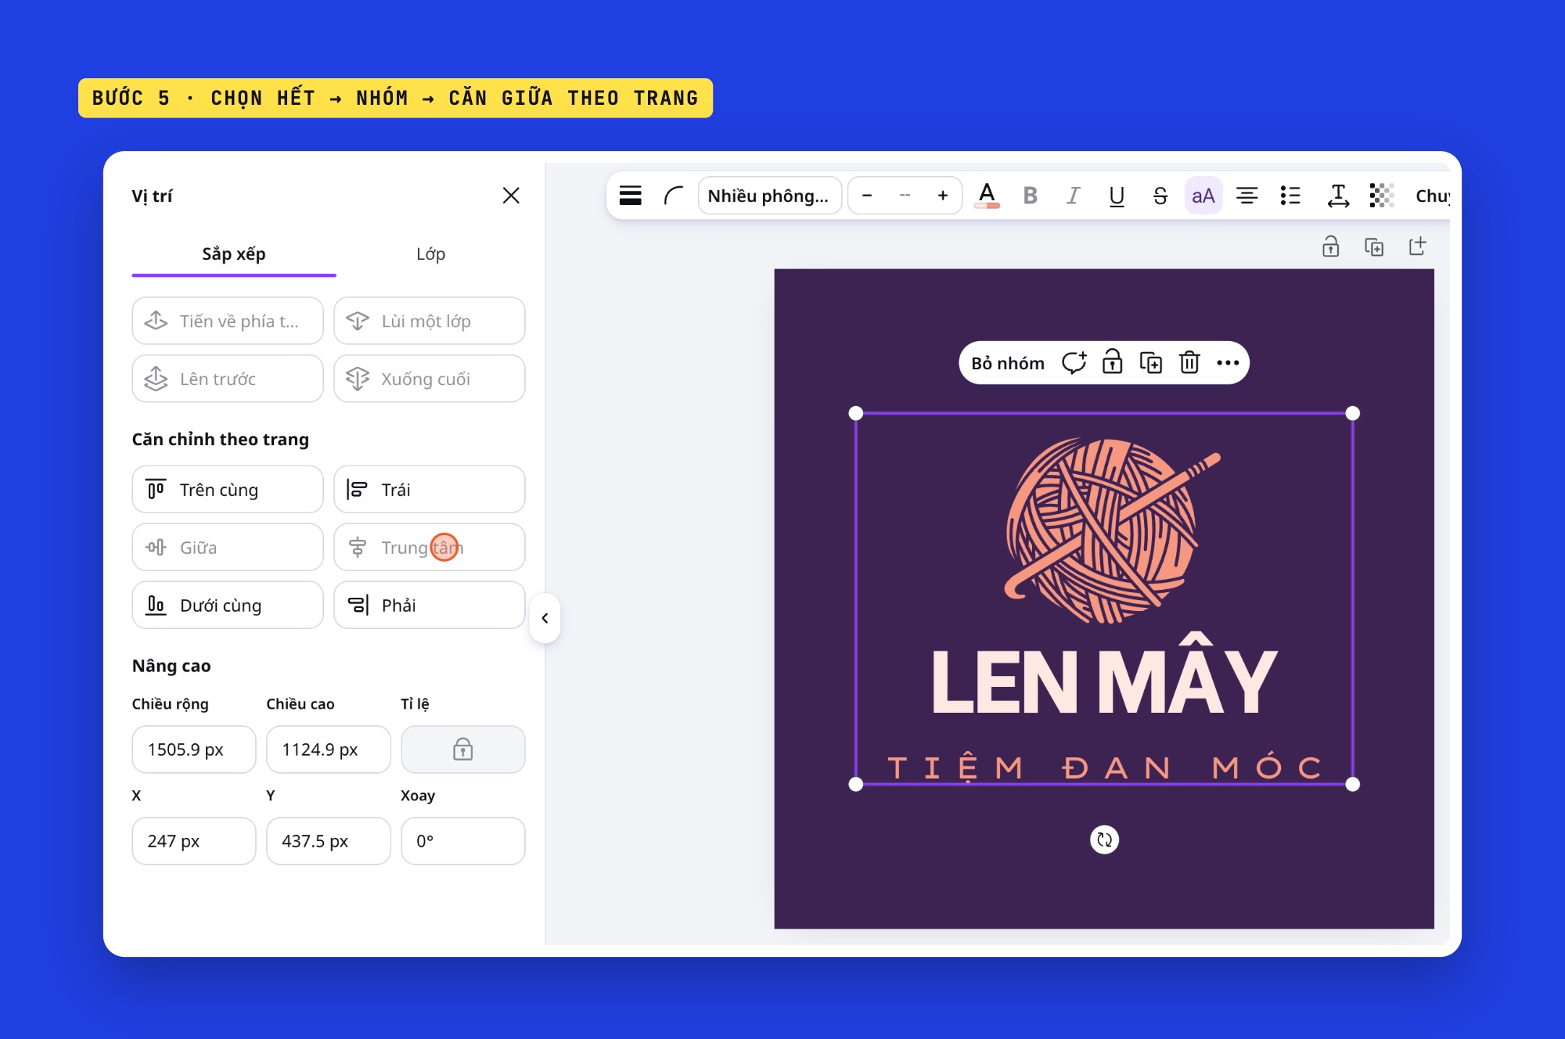Click Bỏ nhóm to ungroup
The height and width of the screenshot is (1039, 1565).
pos(1008,363)
